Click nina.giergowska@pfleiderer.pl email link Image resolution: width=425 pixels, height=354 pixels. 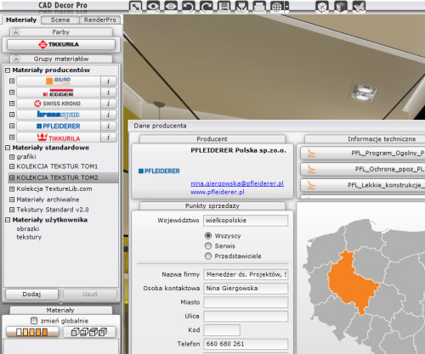point(237,183)
